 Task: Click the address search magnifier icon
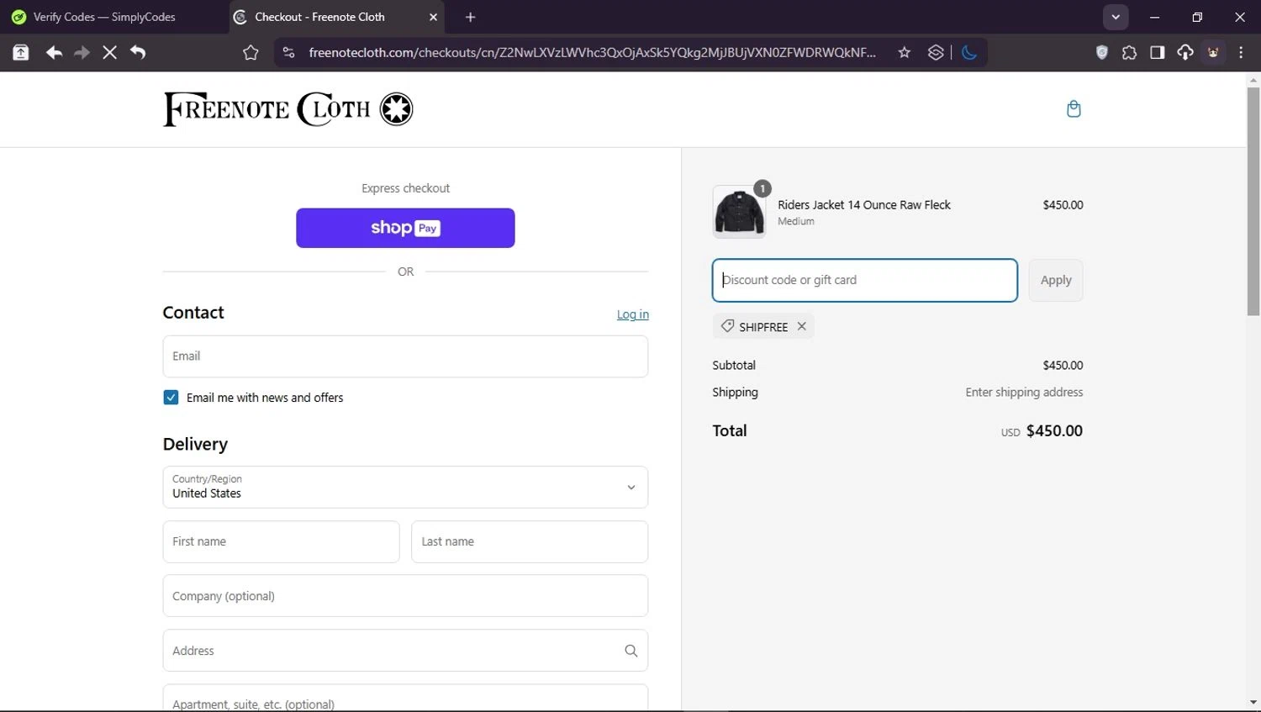click(631, 651)
